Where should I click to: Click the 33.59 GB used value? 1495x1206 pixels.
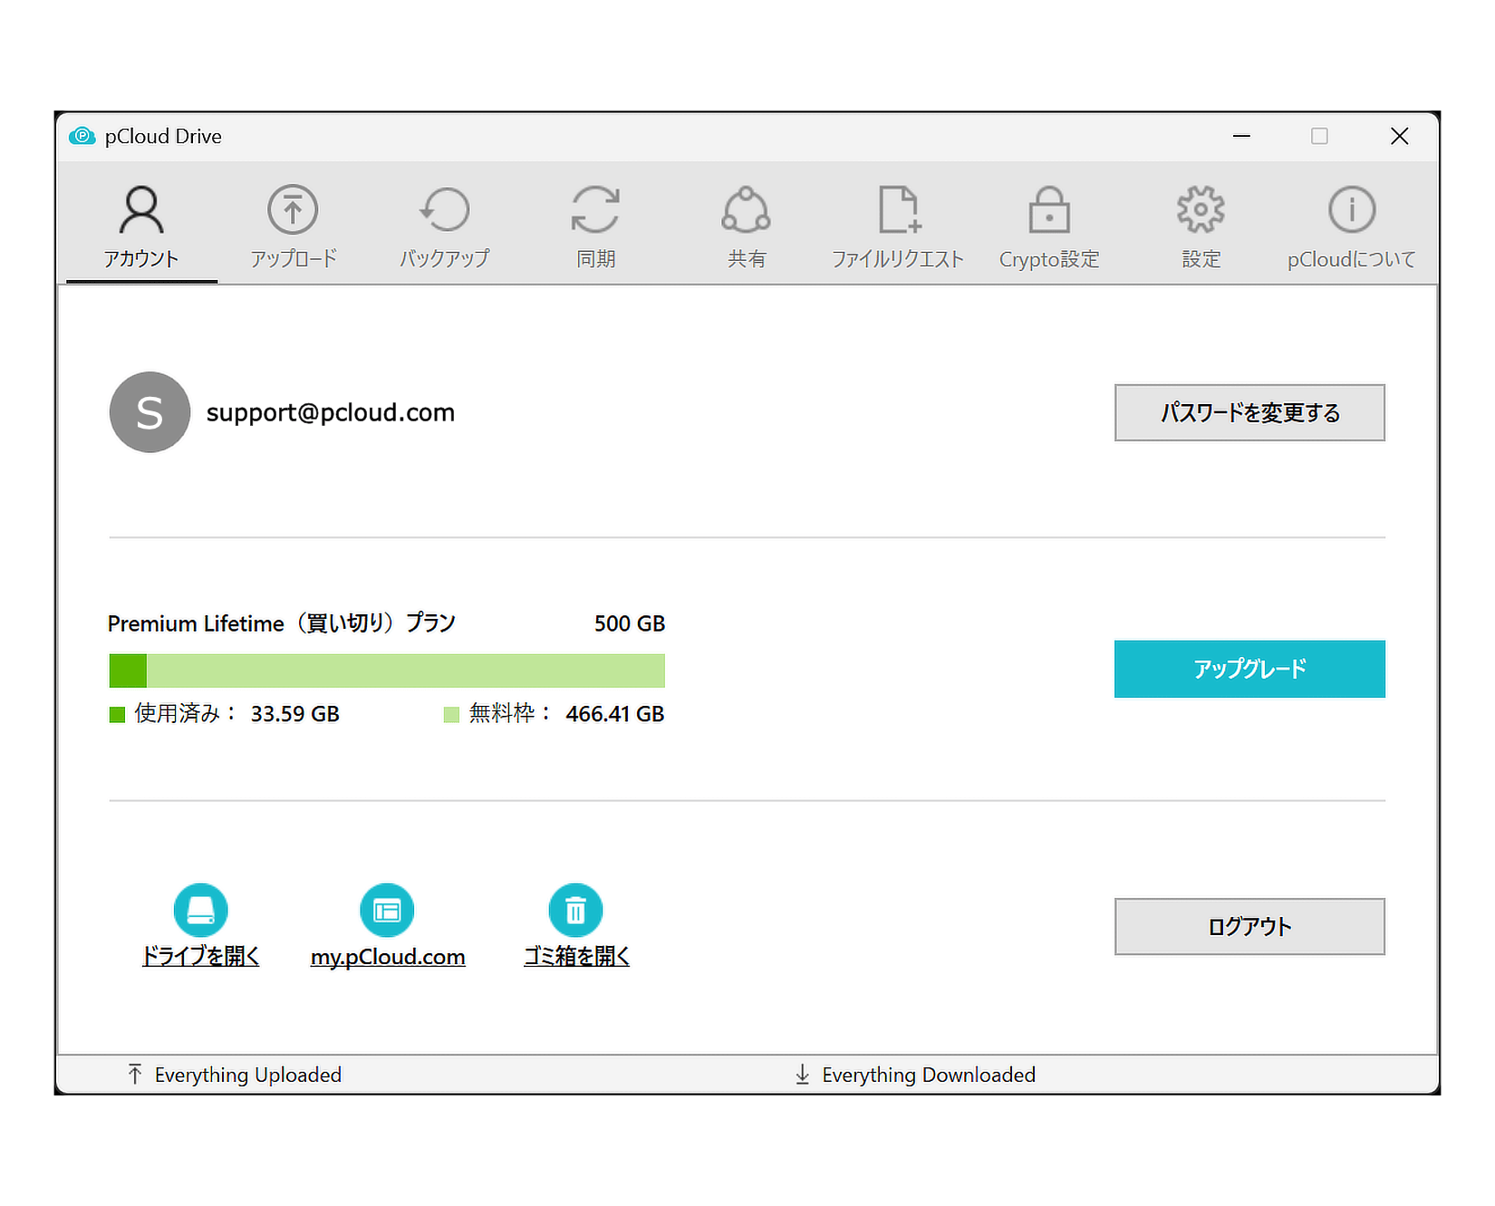(295, 714)
